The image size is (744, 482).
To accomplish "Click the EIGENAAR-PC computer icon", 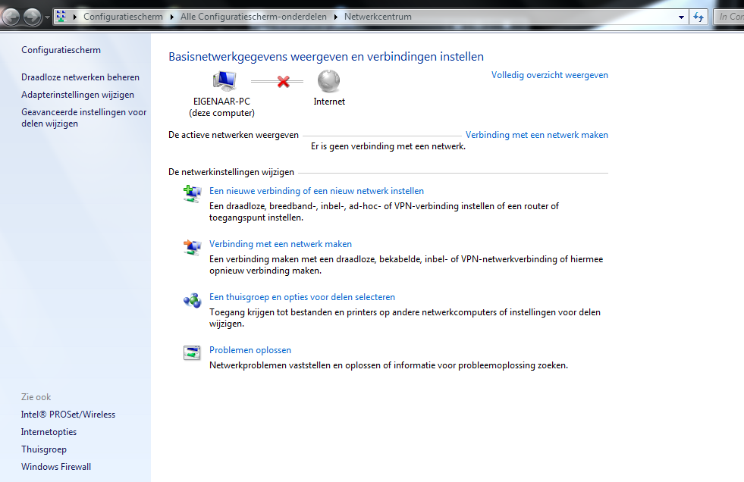I will tap(224, 81).
